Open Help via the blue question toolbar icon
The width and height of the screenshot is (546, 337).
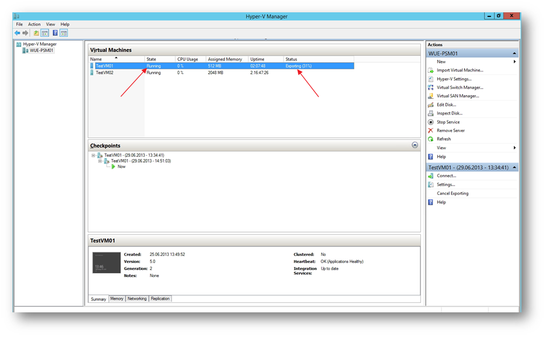click(55, 33)
